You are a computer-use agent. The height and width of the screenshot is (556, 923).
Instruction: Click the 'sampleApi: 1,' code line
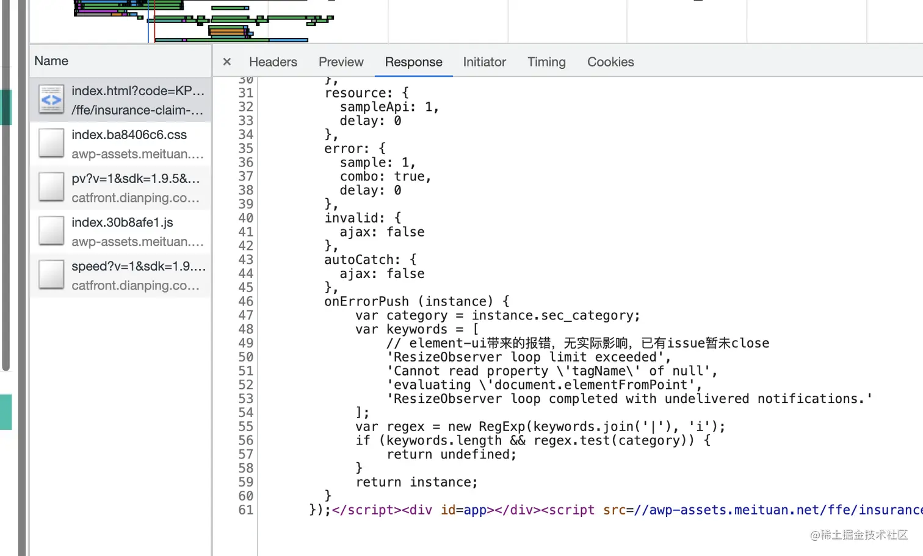tap(389, 107)
